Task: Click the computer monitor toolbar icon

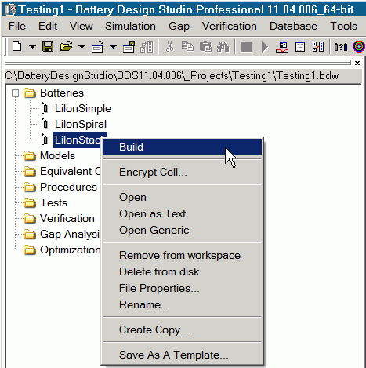Action: (x=282, y=47)
